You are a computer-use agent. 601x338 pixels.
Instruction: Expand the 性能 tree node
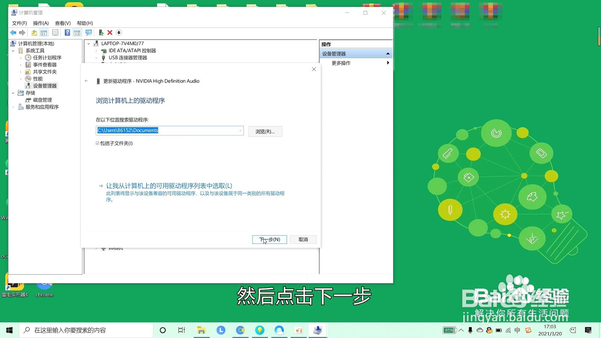21,79
